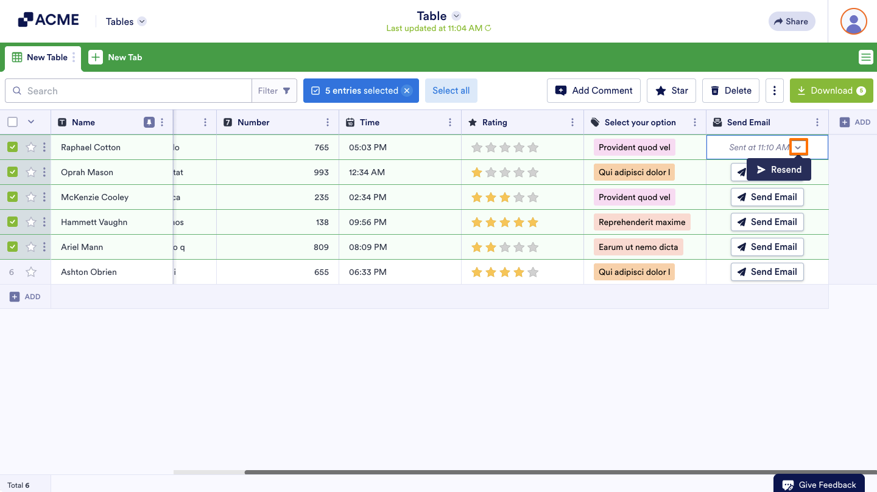Open New Table tab options dots
The image size is (877, 492).
point(74,57)
